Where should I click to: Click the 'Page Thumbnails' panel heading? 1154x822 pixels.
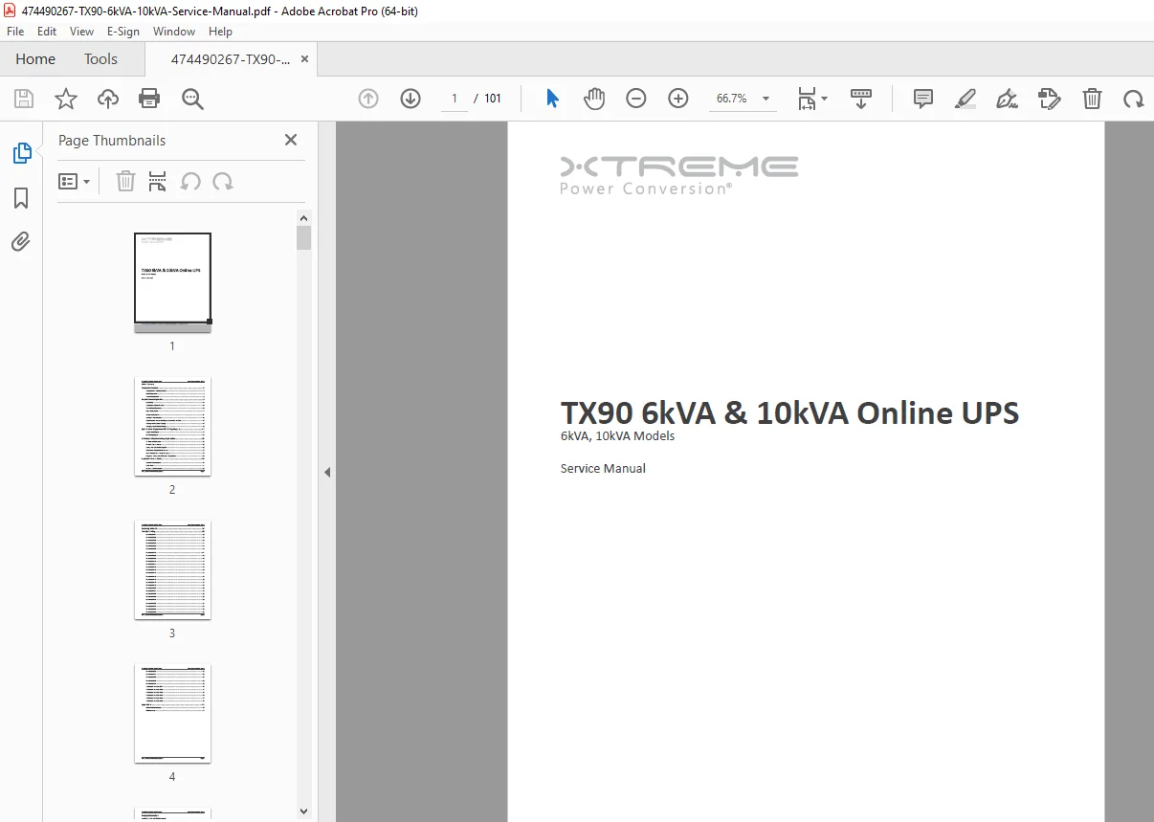click(112, 140)
